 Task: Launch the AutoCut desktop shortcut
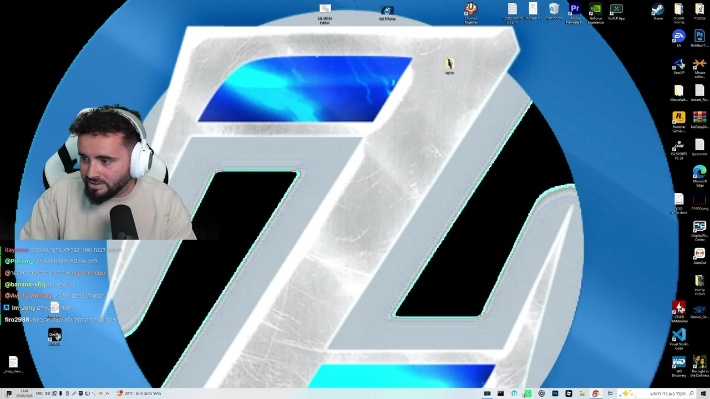[x=699, y=256]
